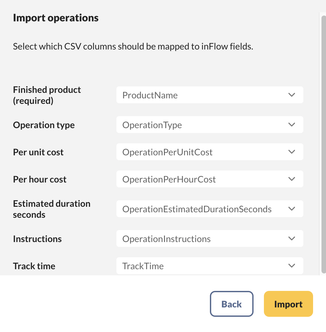Open the Finished product column dropdown
The width and height of the screenshot is (326, 332).
(210, 95)
